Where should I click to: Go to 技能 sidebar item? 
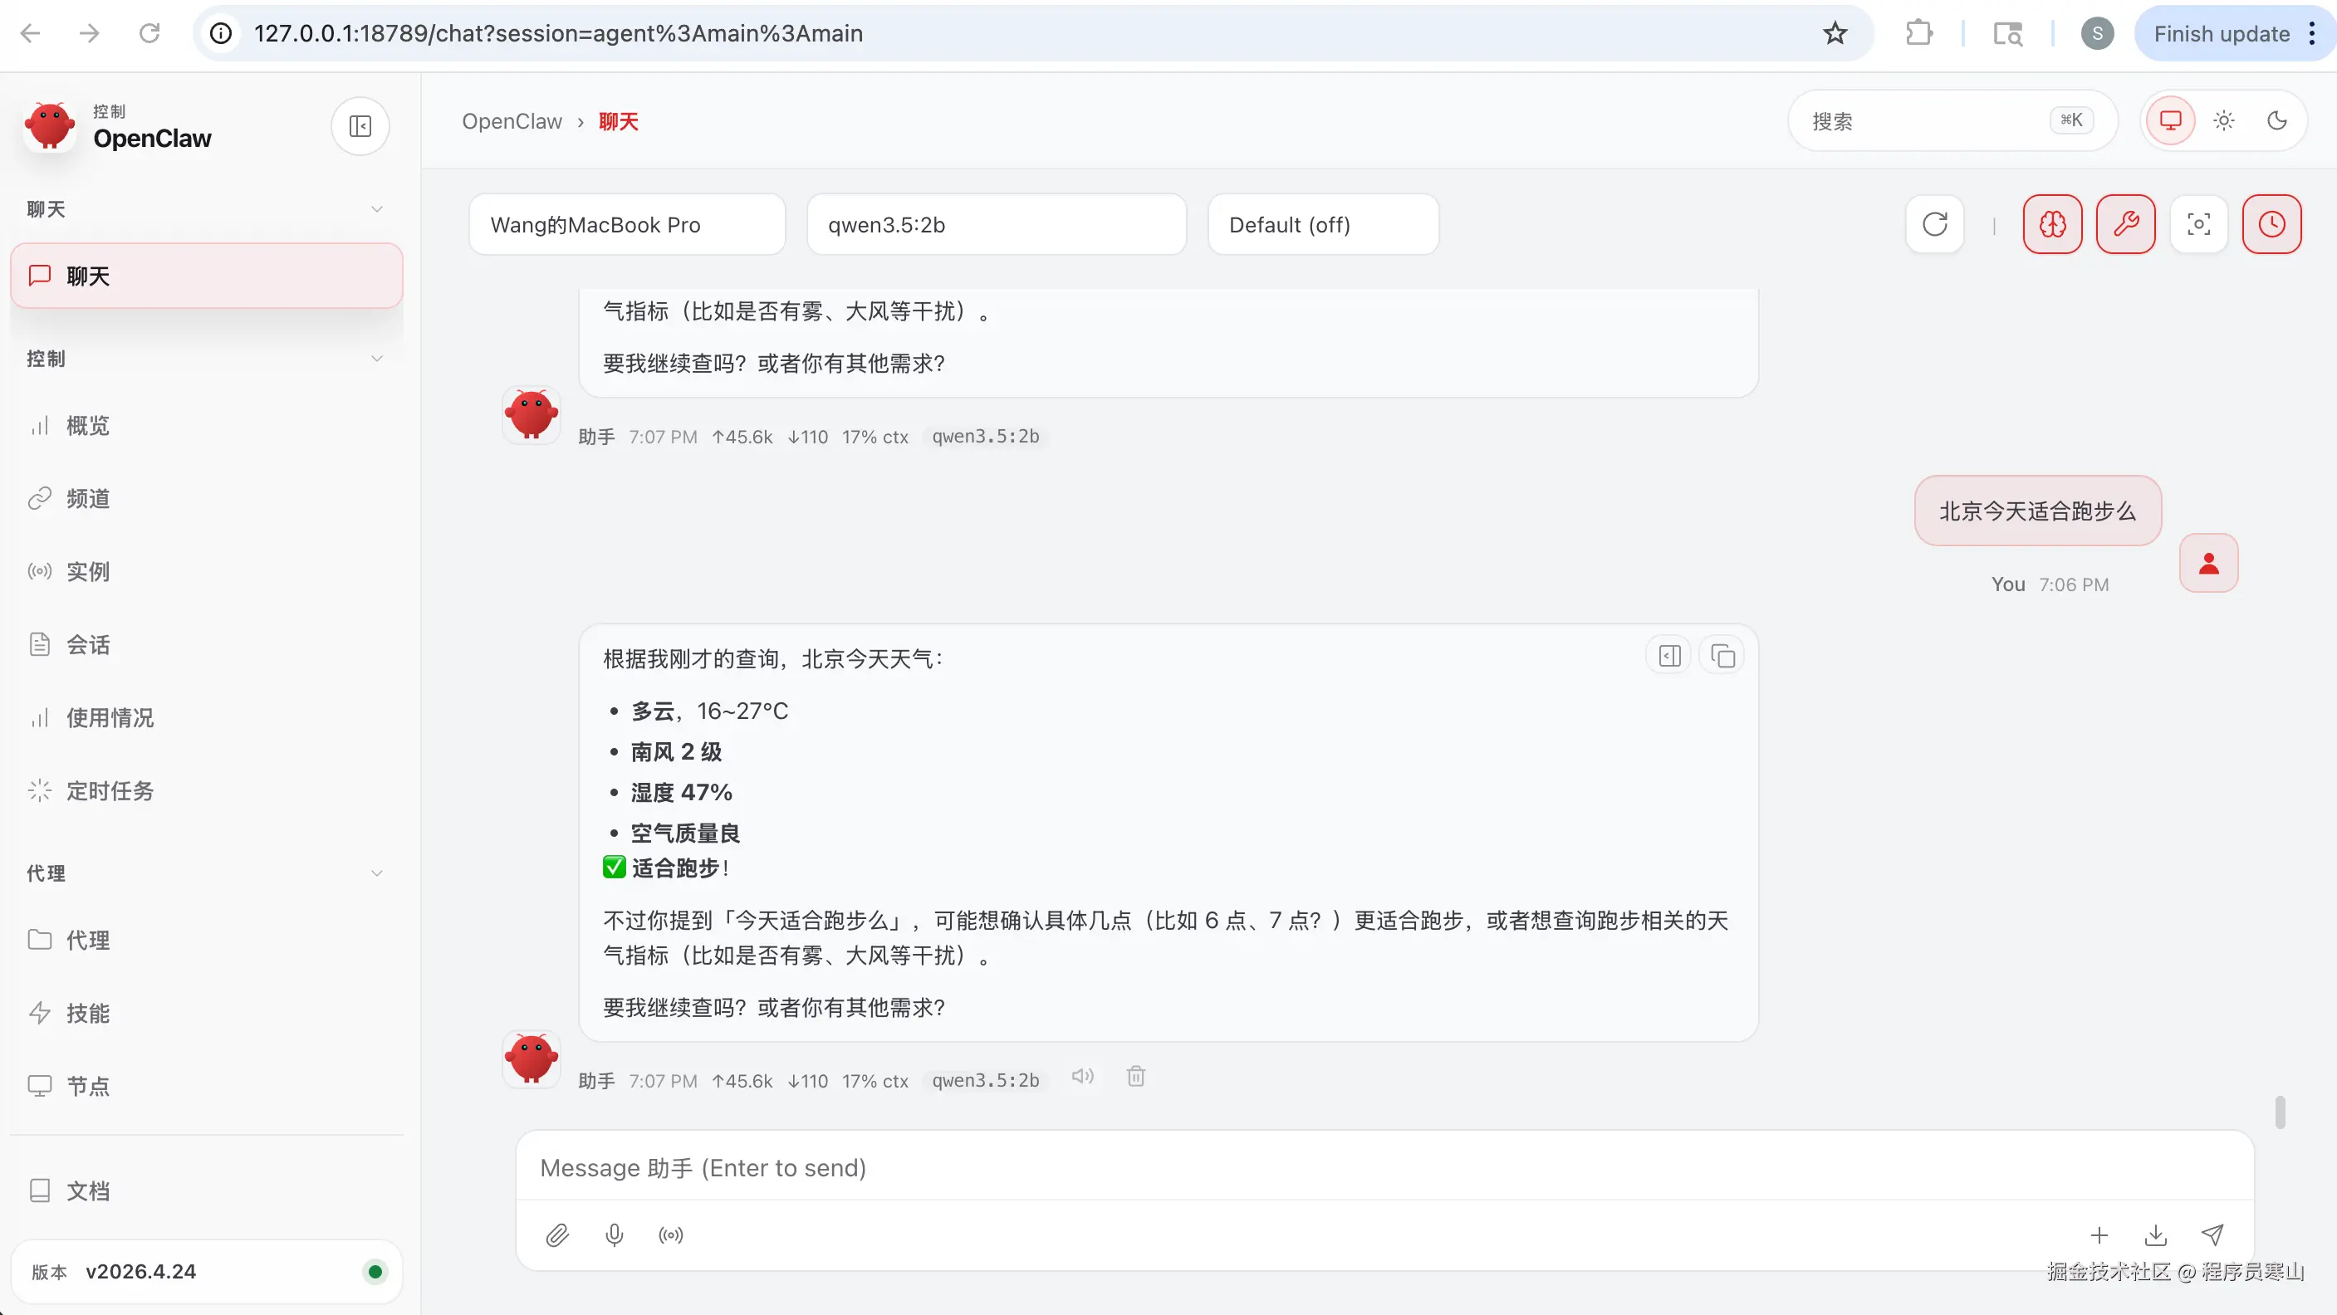coord(88,1013)
